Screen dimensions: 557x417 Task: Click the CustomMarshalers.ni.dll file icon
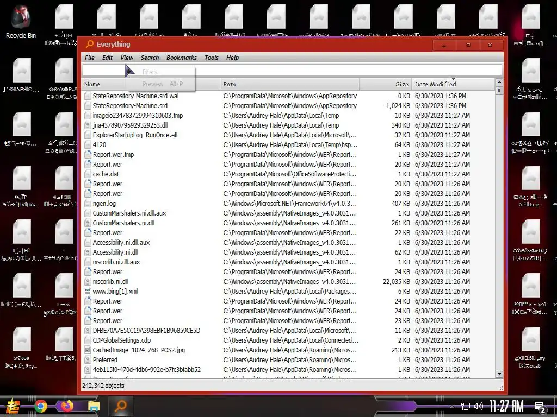(x=88, y=223)
